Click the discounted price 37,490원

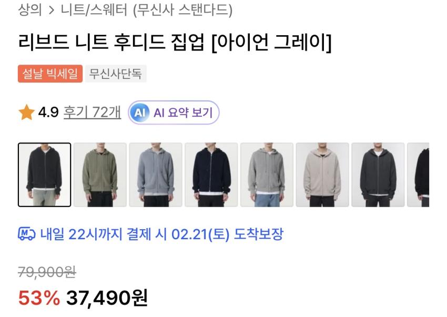(x=107, y=298)
